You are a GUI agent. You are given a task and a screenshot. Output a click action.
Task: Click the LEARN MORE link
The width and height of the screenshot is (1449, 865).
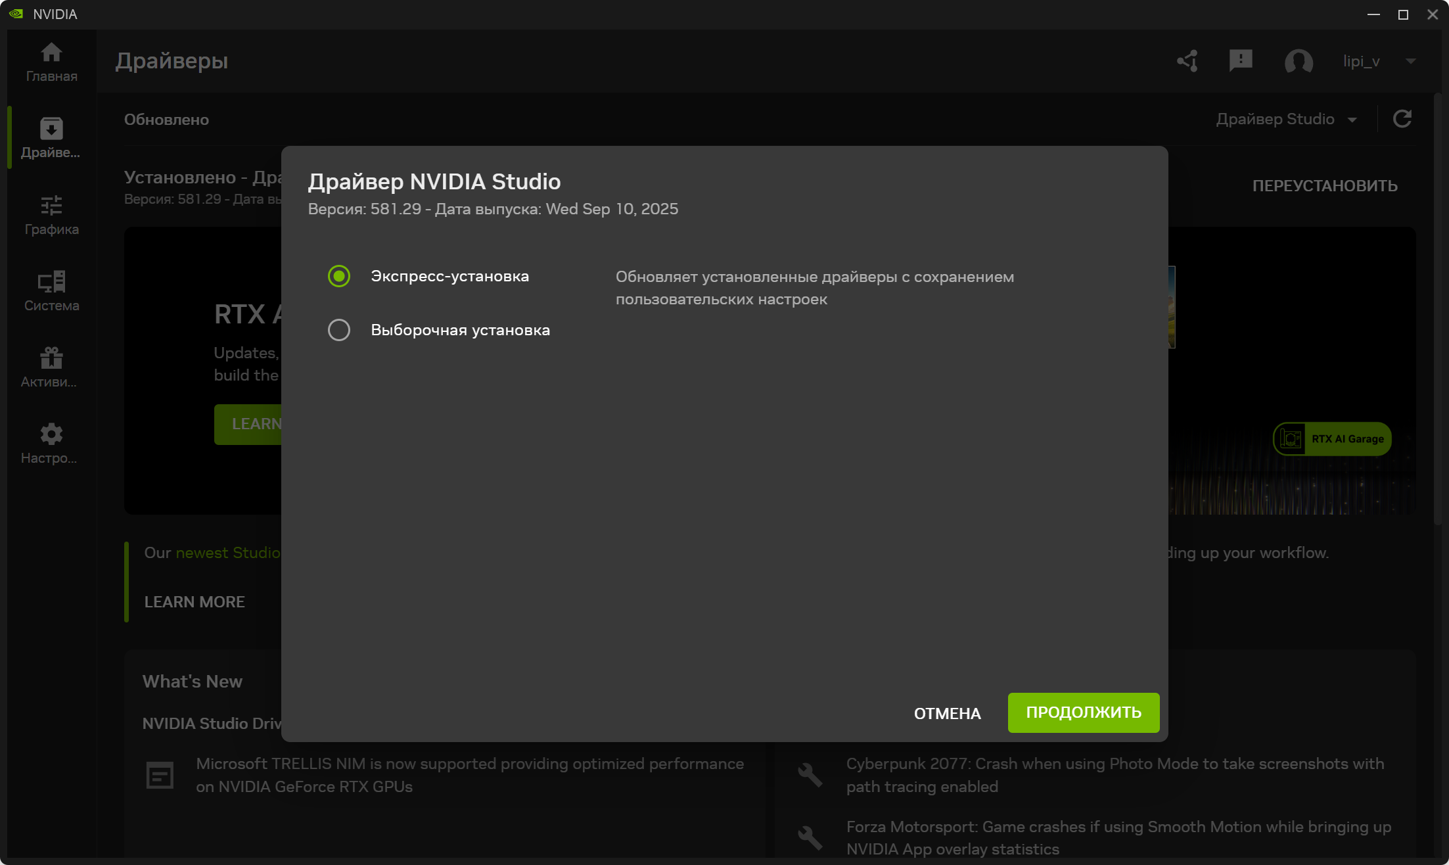[195, 602]
